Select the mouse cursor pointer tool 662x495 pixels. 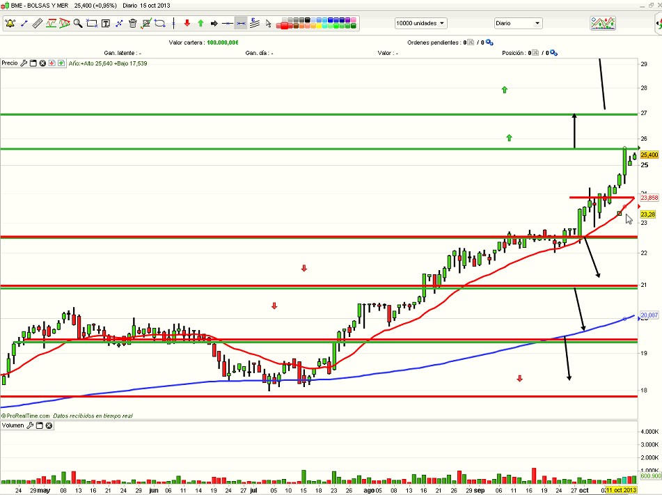tap(269, 23)
